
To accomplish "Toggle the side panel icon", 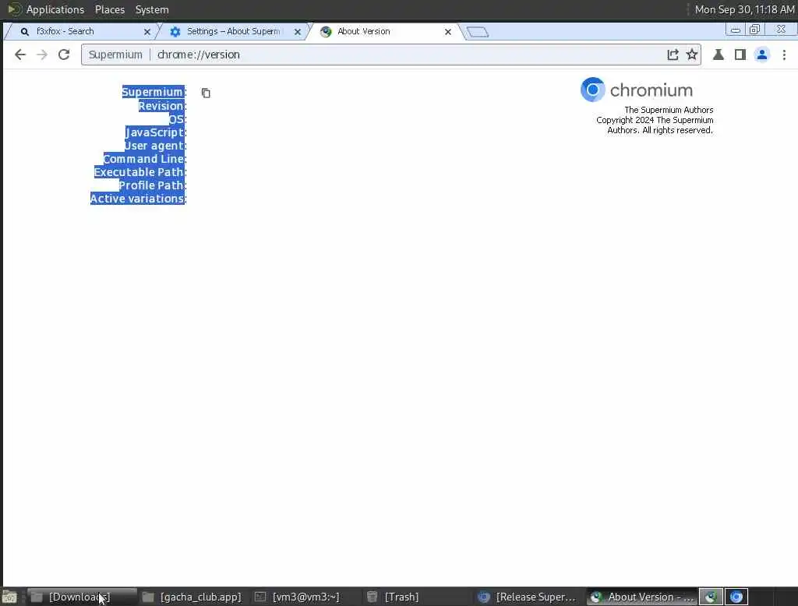I will 740,55.
